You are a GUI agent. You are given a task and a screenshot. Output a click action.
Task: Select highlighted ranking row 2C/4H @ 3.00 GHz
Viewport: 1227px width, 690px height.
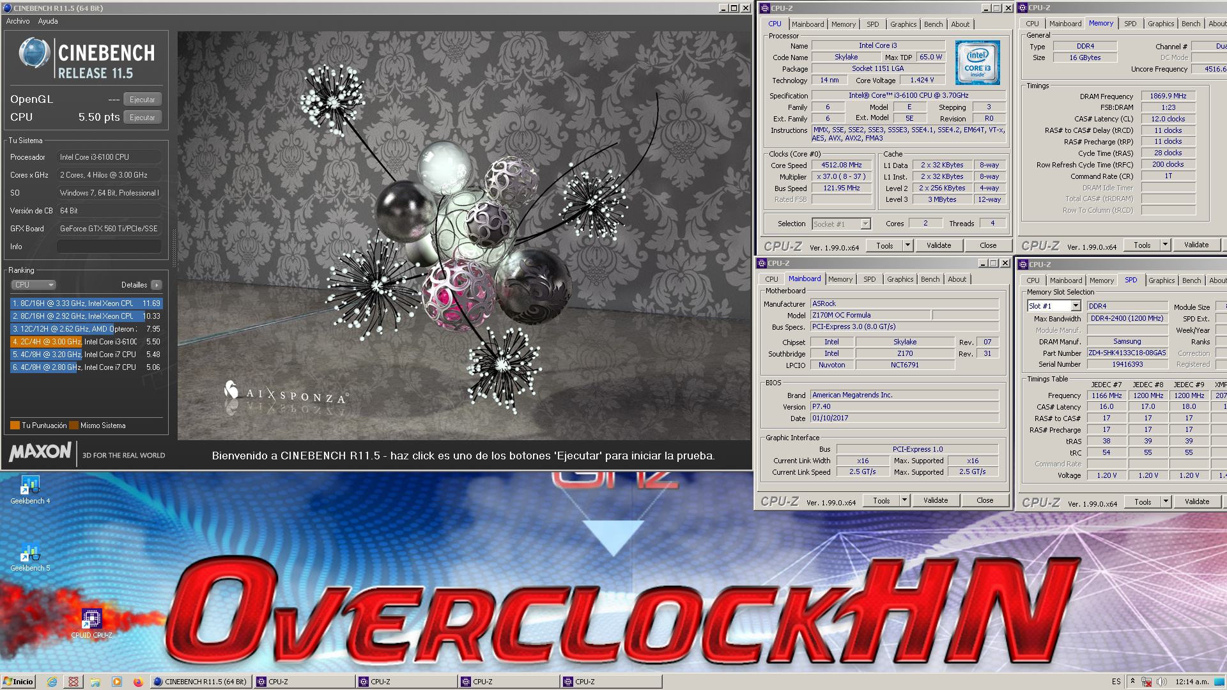pyautogui.click(x=86, y=342)
